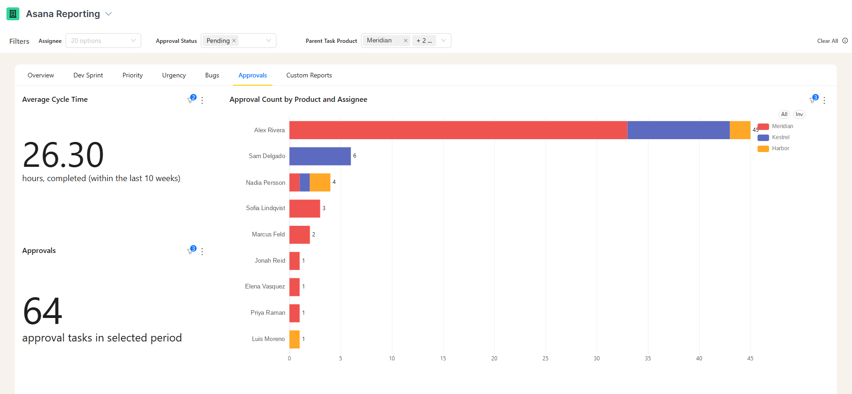This screenshot has width=852, height=394.
Task: Open the Custom Reports tab
Action: click(x=309, y=75)
